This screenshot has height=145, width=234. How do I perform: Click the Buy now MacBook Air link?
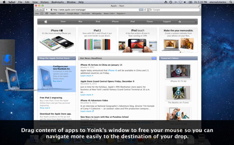pyautogui.click(x=57, y=81)
